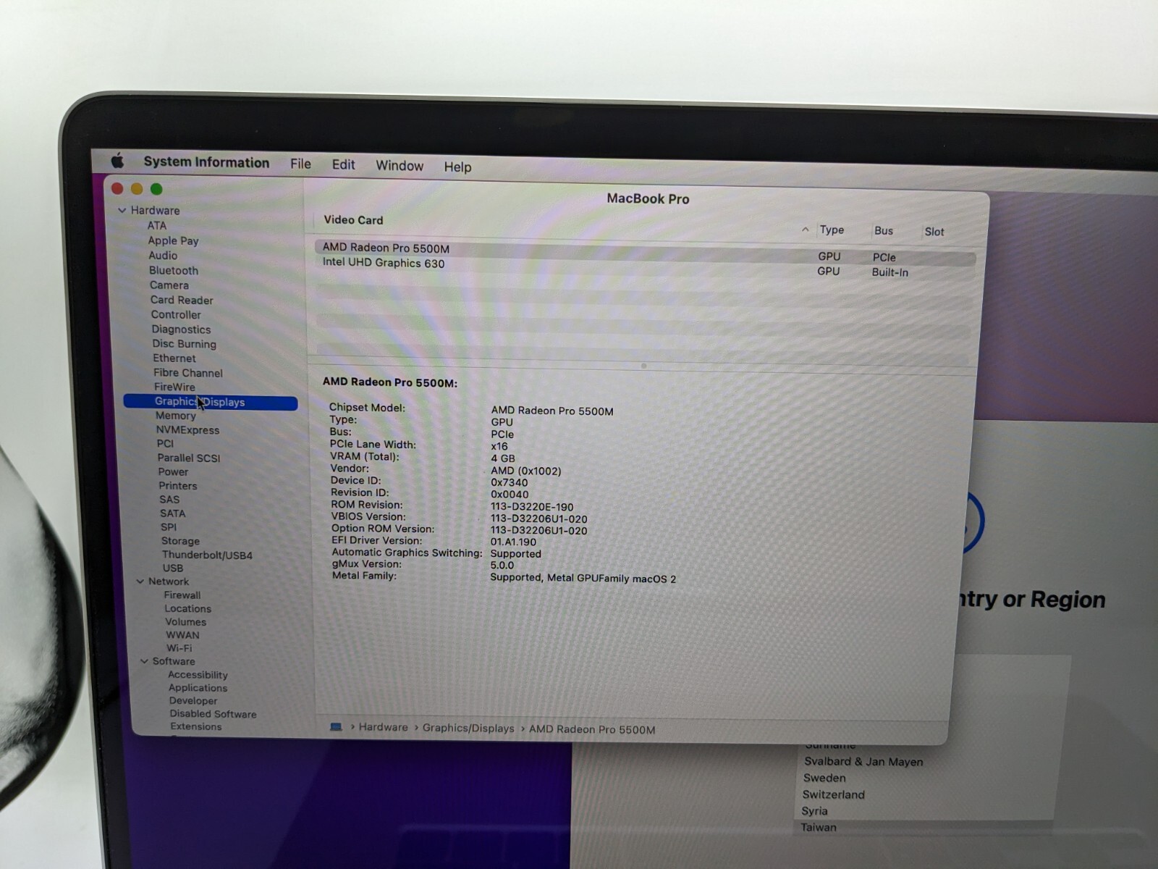The width and height of the screenshot is (1158, 869).
Task: Open the Edit menu
Action: pyautogui.click(x=343, y=164)
